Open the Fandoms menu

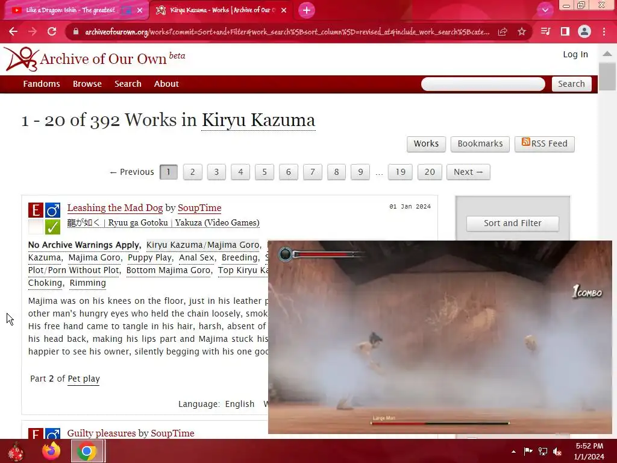tap(42, 84)
